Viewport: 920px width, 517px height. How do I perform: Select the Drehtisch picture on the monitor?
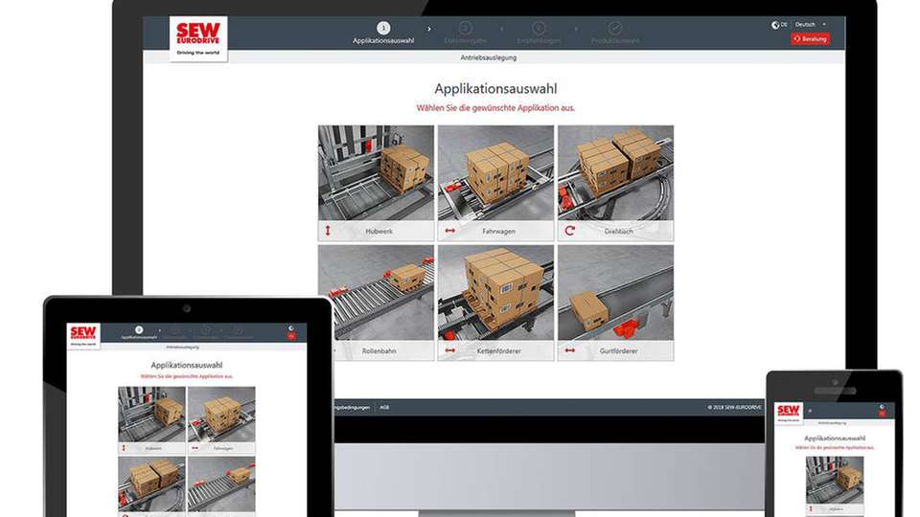click(615, 173)
